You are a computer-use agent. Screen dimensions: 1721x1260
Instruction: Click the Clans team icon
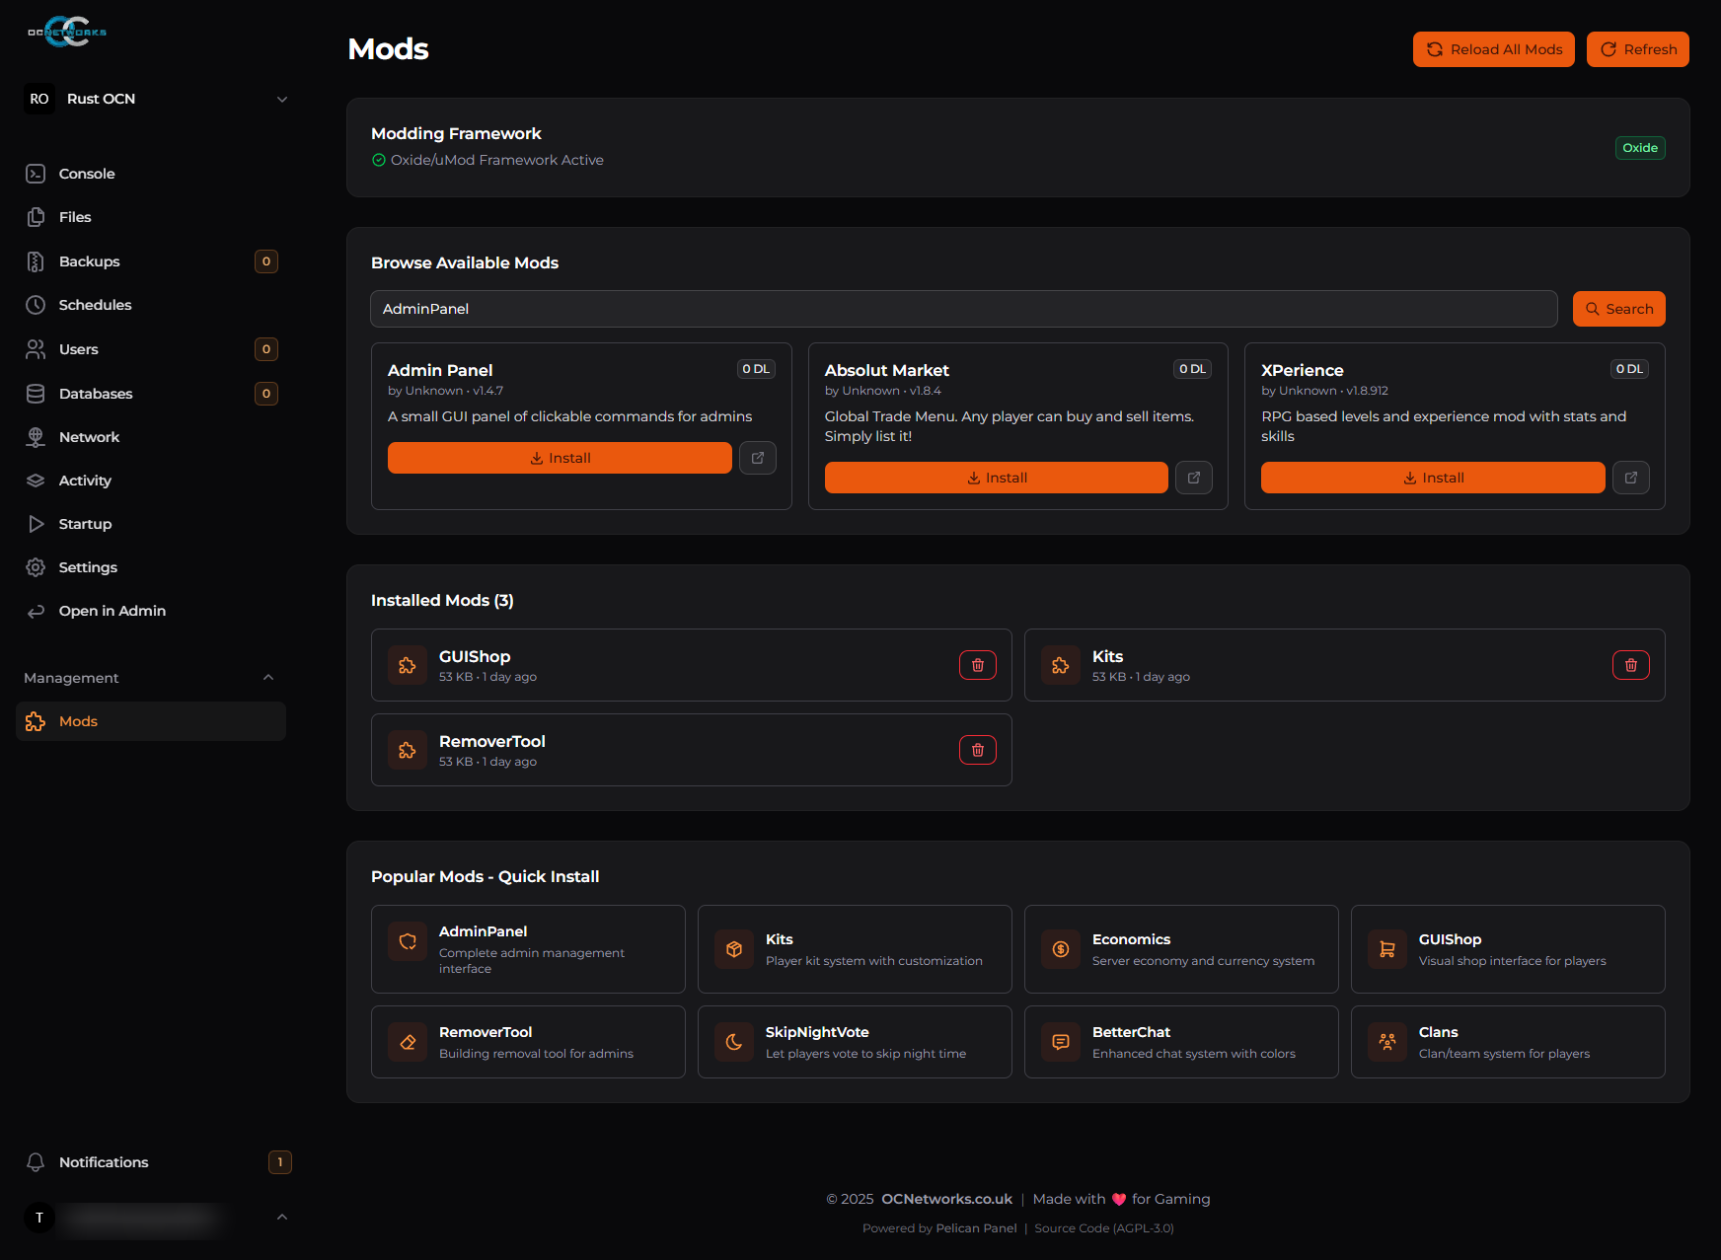1386,1041
